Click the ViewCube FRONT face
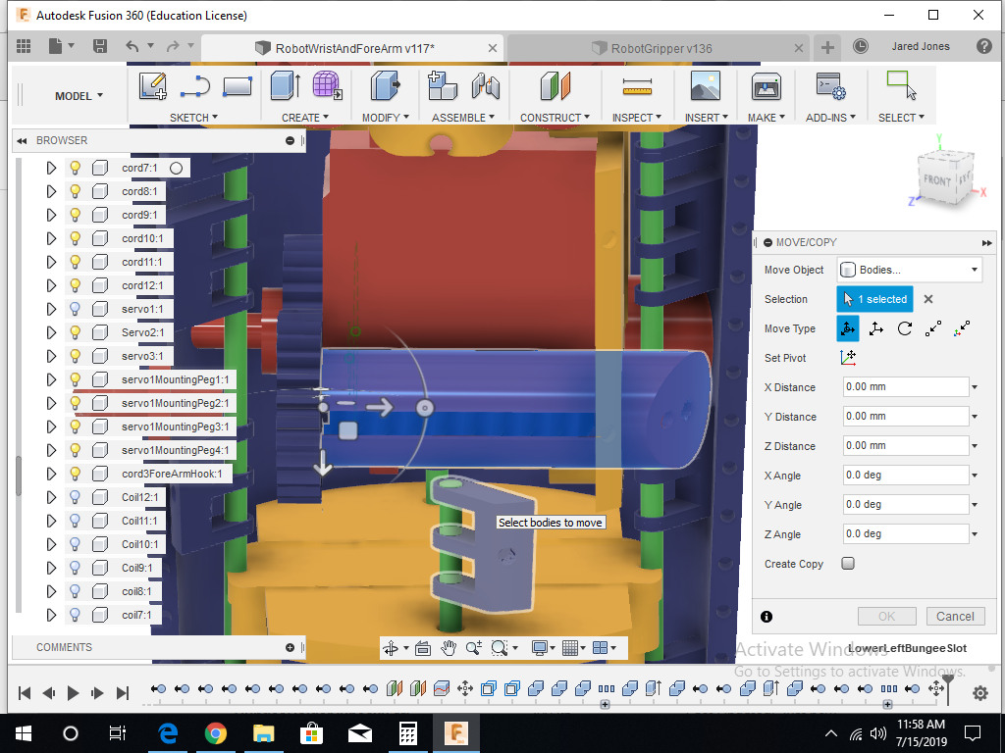Screen dimensions: 1005x753 (x=937, y=180)
